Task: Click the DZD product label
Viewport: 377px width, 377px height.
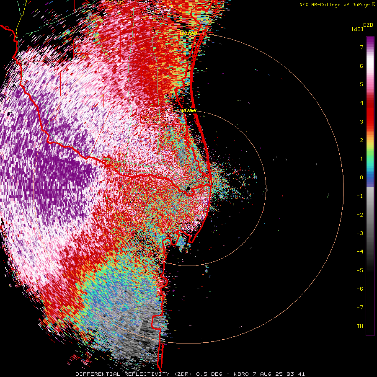Action: pyautogui.click(x=368, y=25)
